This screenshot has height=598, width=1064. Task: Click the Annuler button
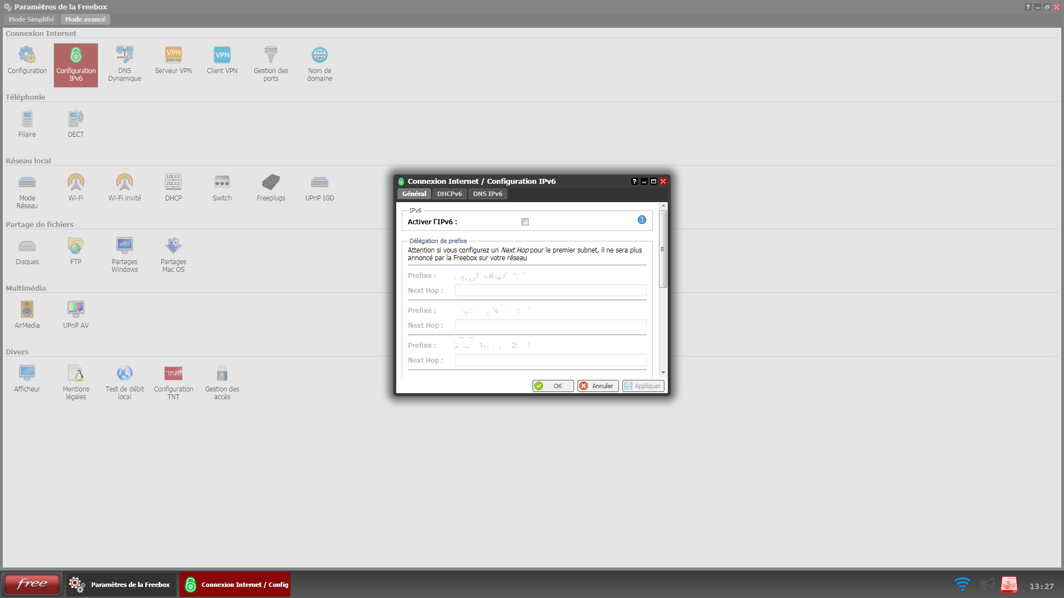[x=597, y=386]
